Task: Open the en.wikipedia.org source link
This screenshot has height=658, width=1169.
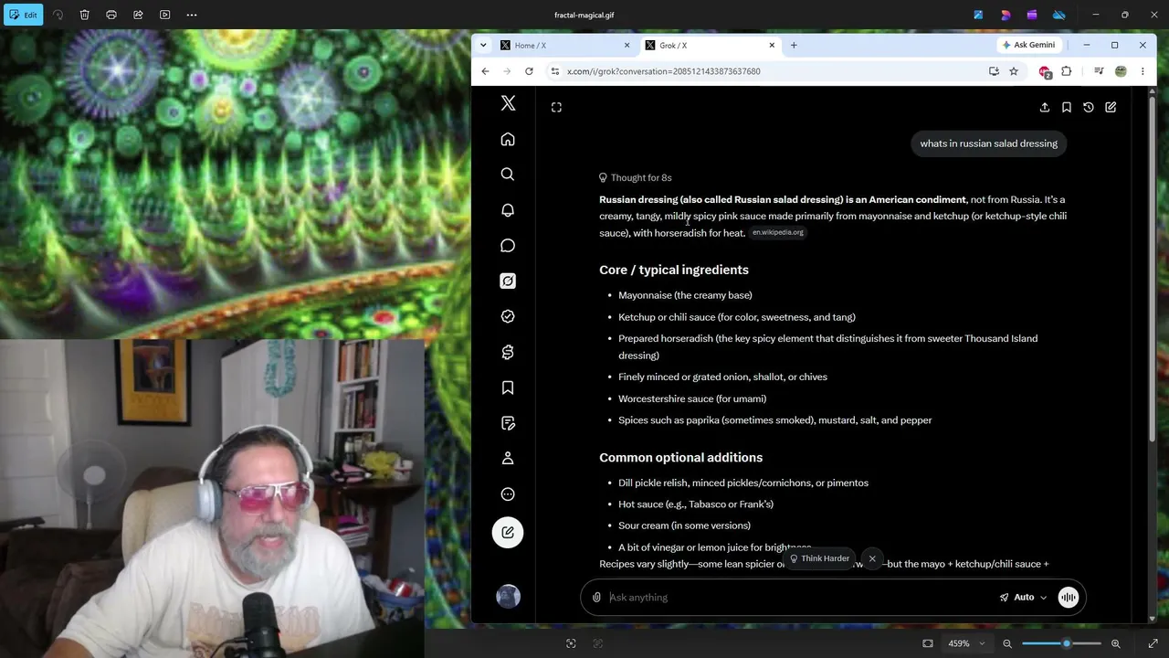Action: click(x=778, y=232)
